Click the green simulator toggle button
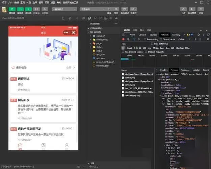The height and width of the screenshot is (169, 211). 11,9
